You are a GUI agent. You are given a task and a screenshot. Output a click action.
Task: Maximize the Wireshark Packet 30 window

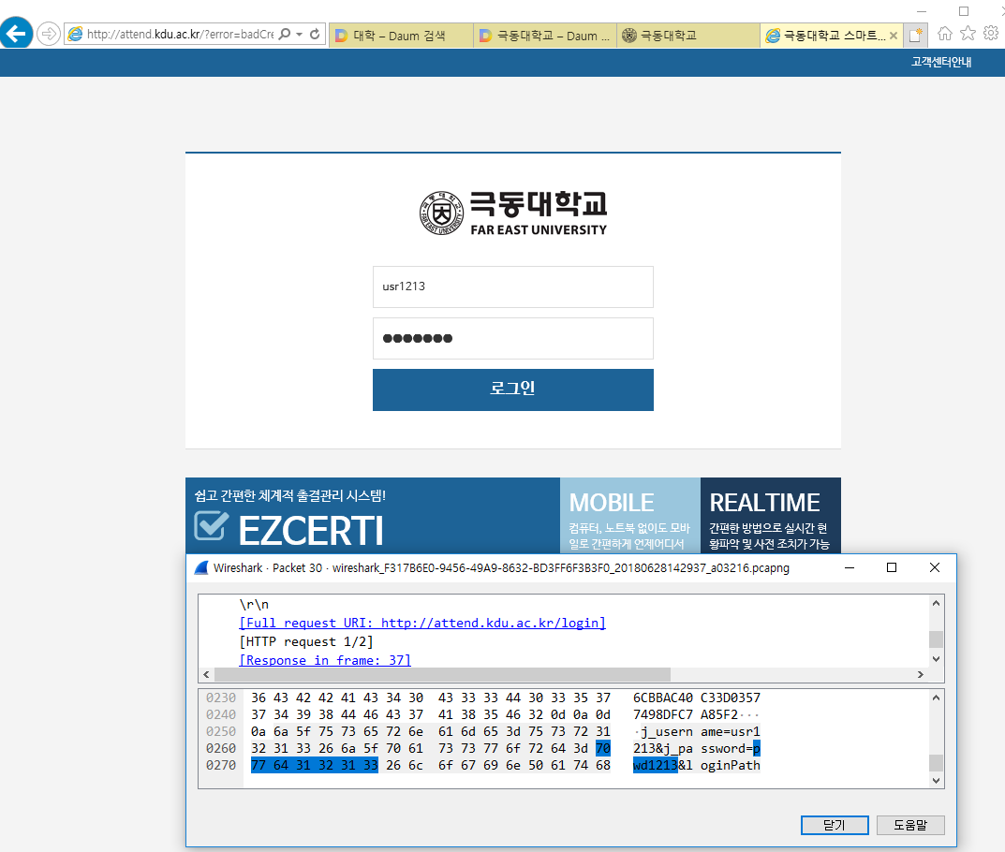tap(891, 567)
